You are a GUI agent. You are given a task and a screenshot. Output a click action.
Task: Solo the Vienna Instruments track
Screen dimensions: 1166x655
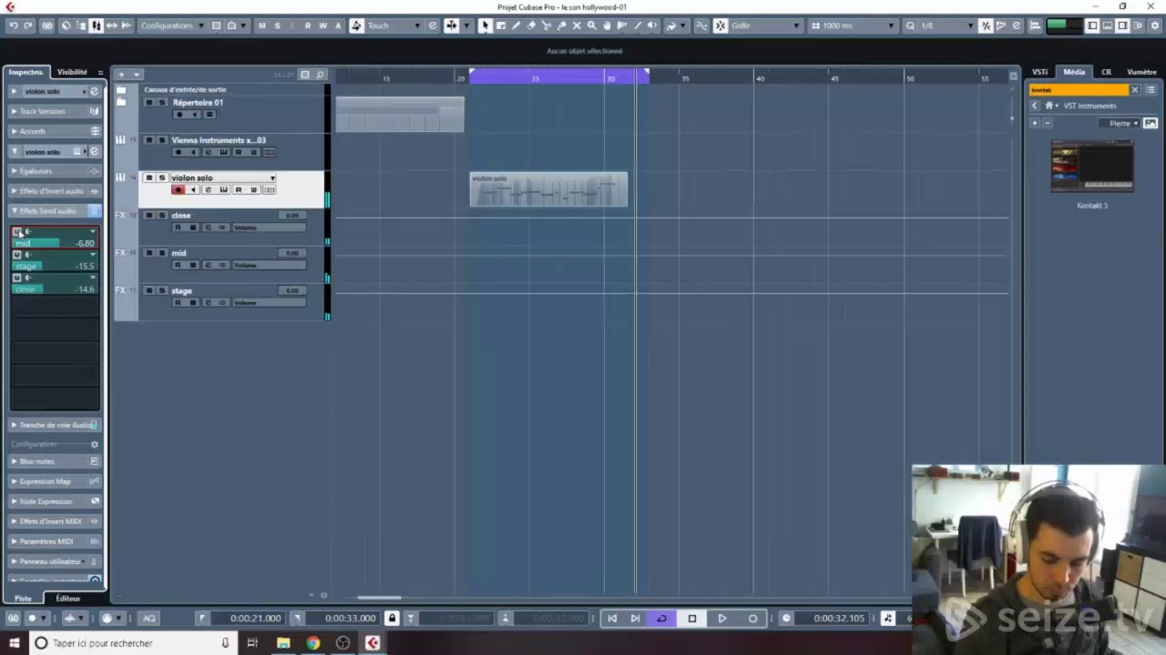point(162,140)
